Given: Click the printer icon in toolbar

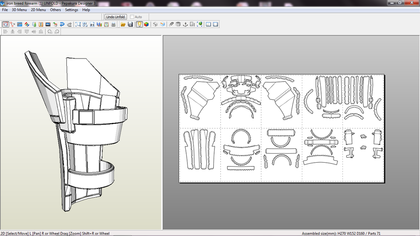Looking at the screenshot, I should 113,25.
